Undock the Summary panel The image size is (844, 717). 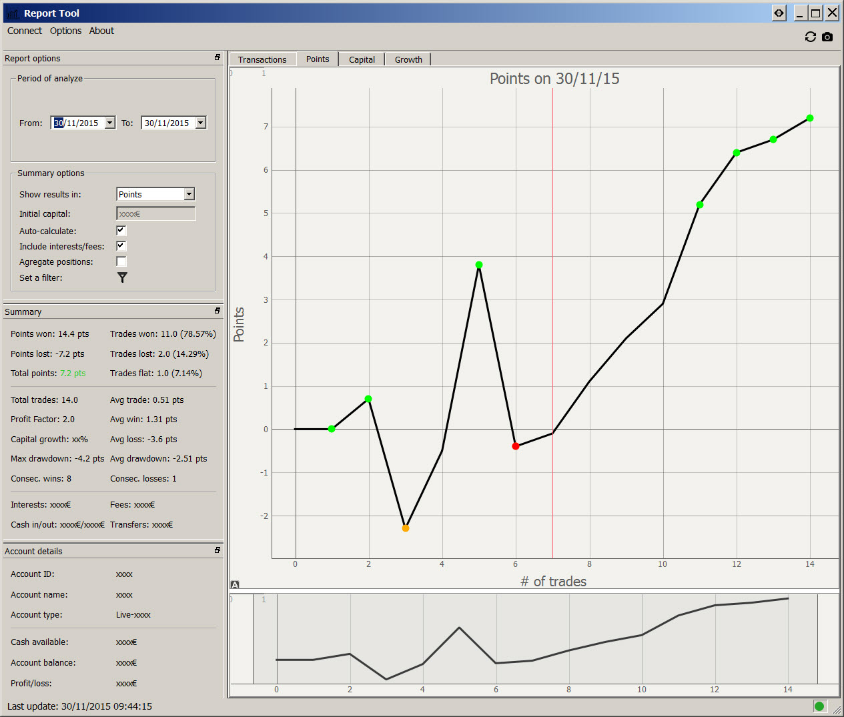[218, 311]
